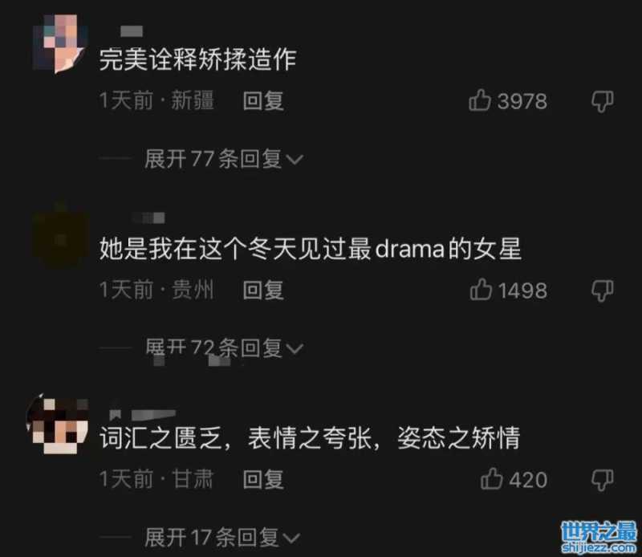Open the first commenter's username
The image size is (642, 557).
pyautogui.click(x=132, y=31)
